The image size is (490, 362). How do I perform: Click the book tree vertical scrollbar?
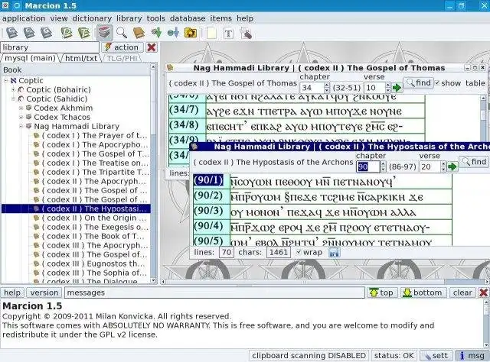(x=153, y=173)
